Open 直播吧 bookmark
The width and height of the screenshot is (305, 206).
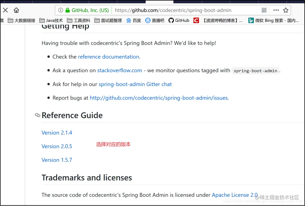(155, 21)
